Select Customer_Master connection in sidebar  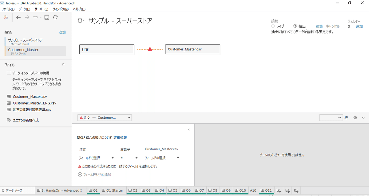[35, 51]
